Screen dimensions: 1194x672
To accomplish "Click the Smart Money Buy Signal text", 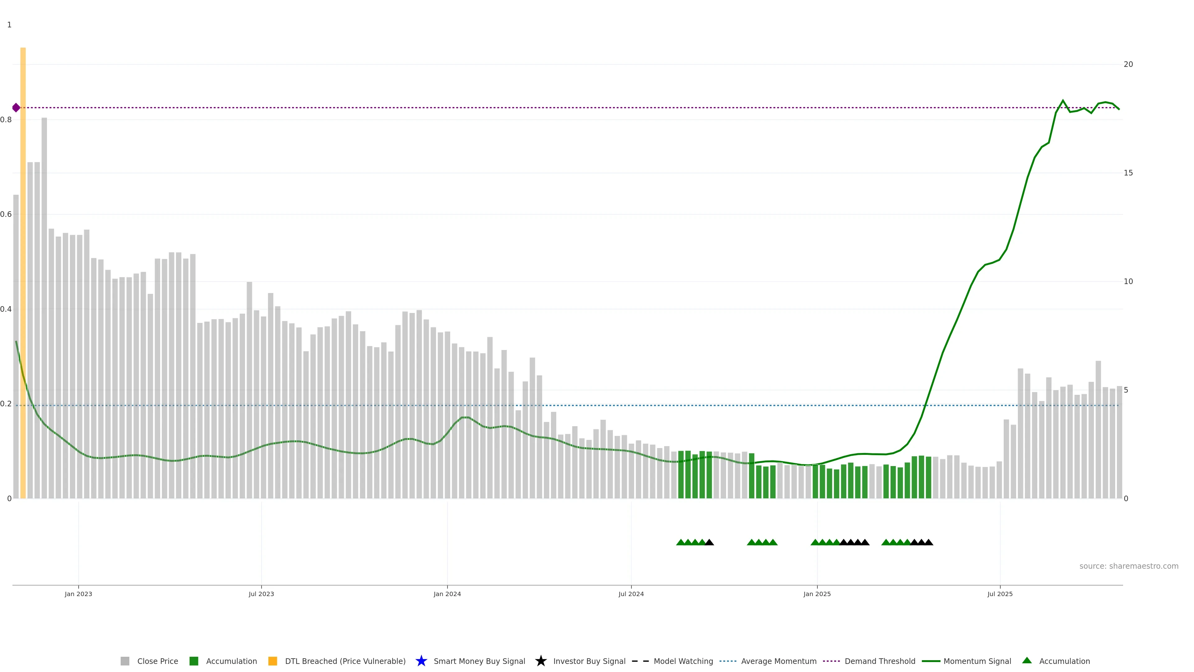I will coord(479,661).
